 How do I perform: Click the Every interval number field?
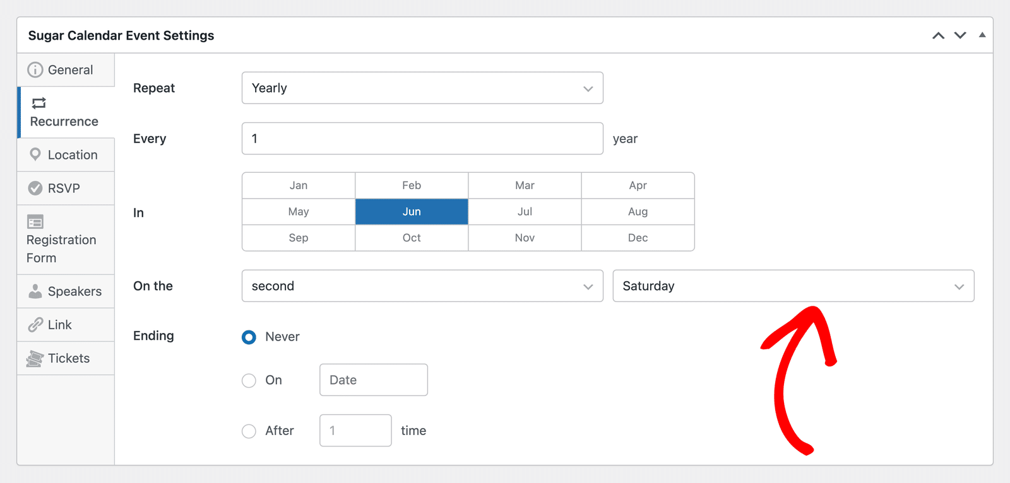[422, 139]
